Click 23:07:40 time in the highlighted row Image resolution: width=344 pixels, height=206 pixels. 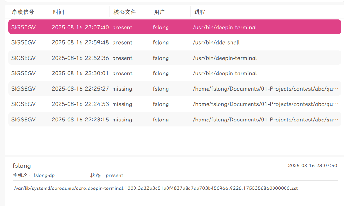[x=97, y=27]
